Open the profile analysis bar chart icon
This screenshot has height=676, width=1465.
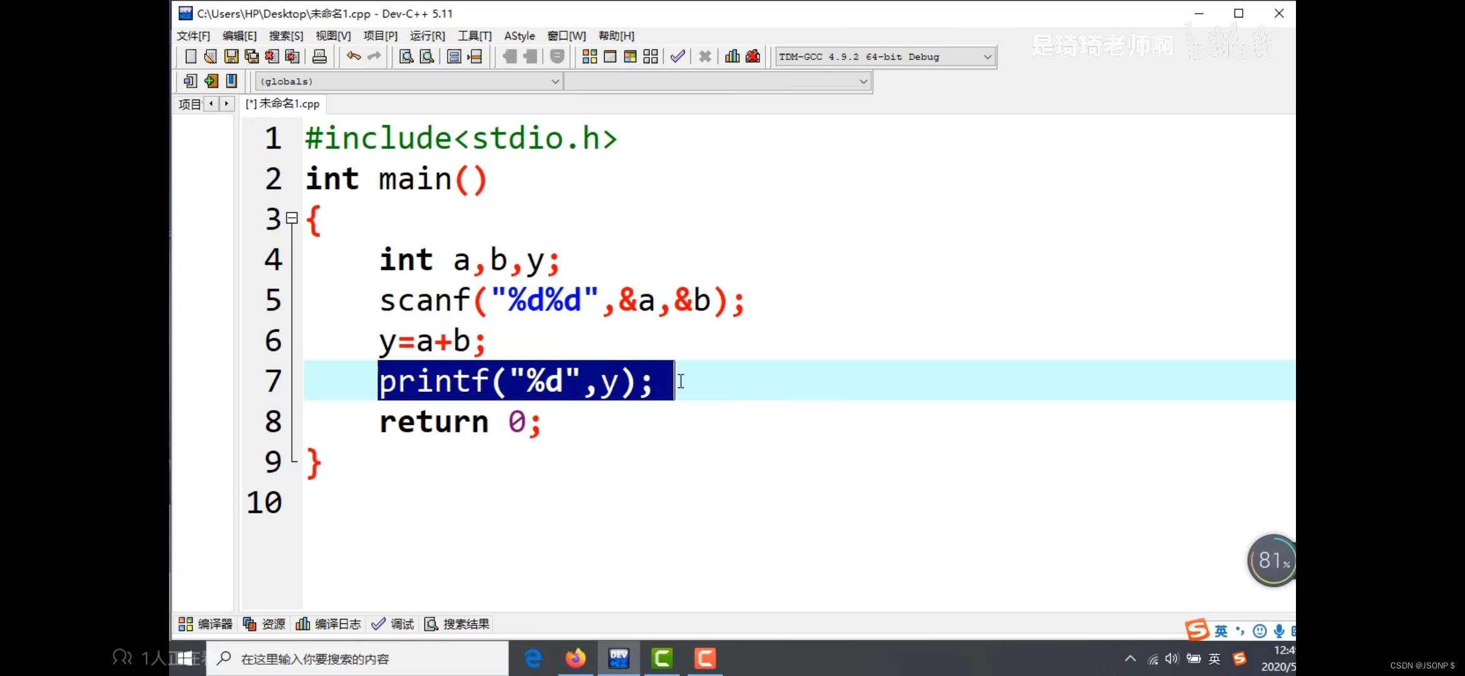coord(732,57)
